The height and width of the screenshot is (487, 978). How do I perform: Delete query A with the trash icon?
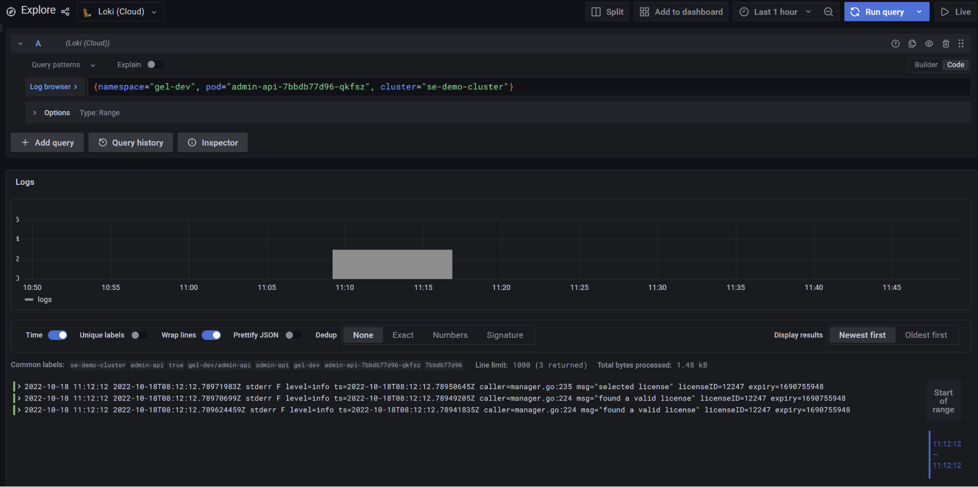[x=946, y=44]
